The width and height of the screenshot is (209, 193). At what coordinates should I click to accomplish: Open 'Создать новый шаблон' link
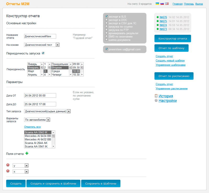point(170,61)
